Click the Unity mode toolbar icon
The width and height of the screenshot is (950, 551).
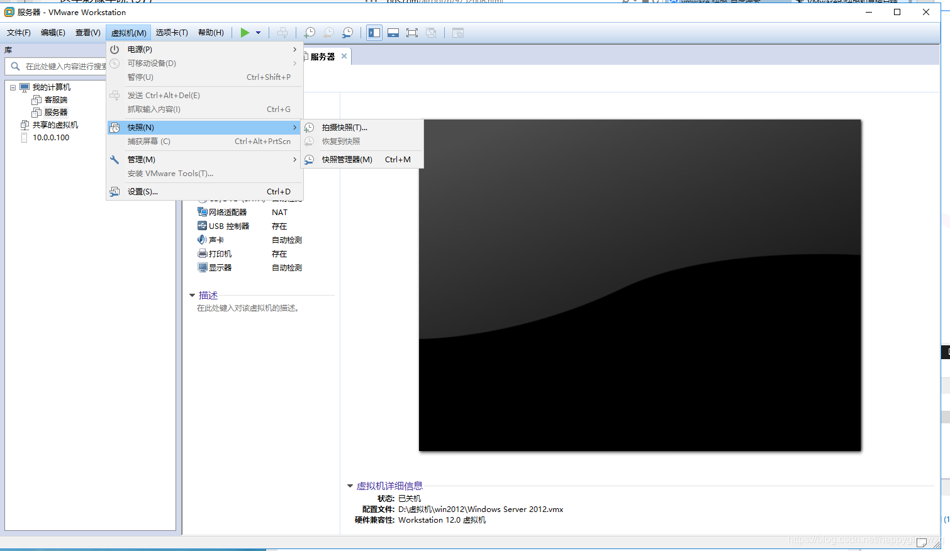tap(431, 33)
